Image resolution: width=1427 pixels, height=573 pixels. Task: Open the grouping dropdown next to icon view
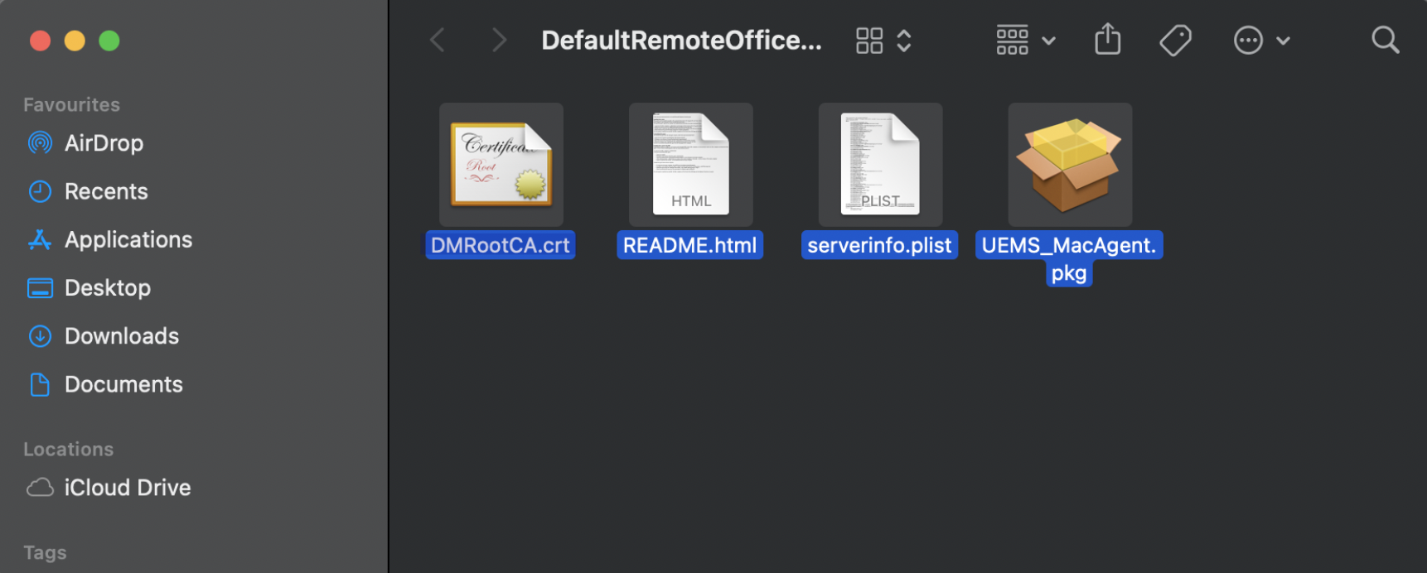1047,39
